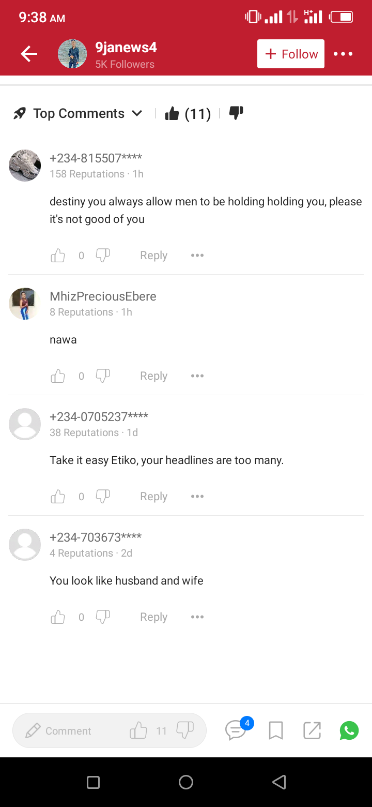The height and width of the screenshot is (807, 372).
Task: Open more options on MhizPreciousEbere's comment
Action: point(197,376)
